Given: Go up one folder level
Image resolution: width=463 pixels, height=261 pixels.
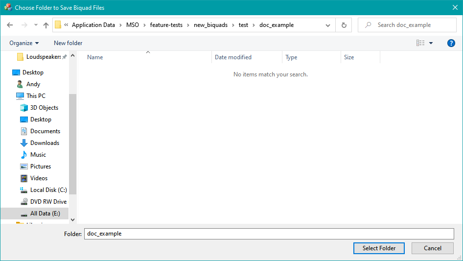Looking at the screenshot, I should 46,25.
